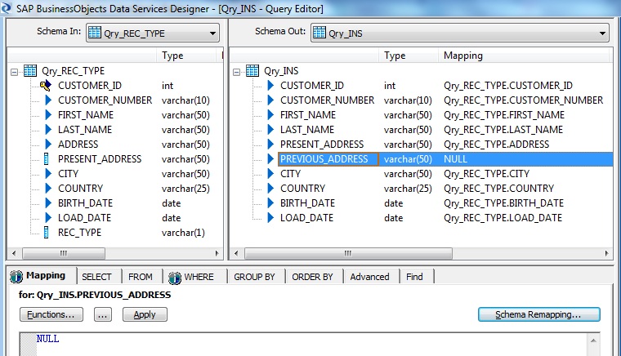Screen dimensions: 621x356
Task: Select output column CUSTOMER_NUMBER
Action: (x=327, y=100)
